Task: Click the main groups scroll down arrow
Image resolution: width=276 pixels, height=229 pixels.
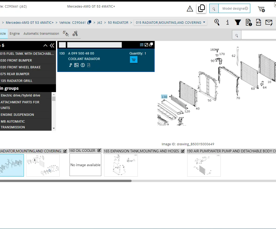Action: click(54, 128)
